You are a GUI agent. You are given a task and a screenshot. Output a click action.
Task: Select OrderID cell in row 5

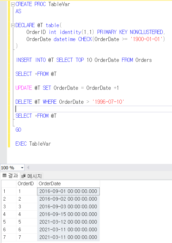(26, 222)
